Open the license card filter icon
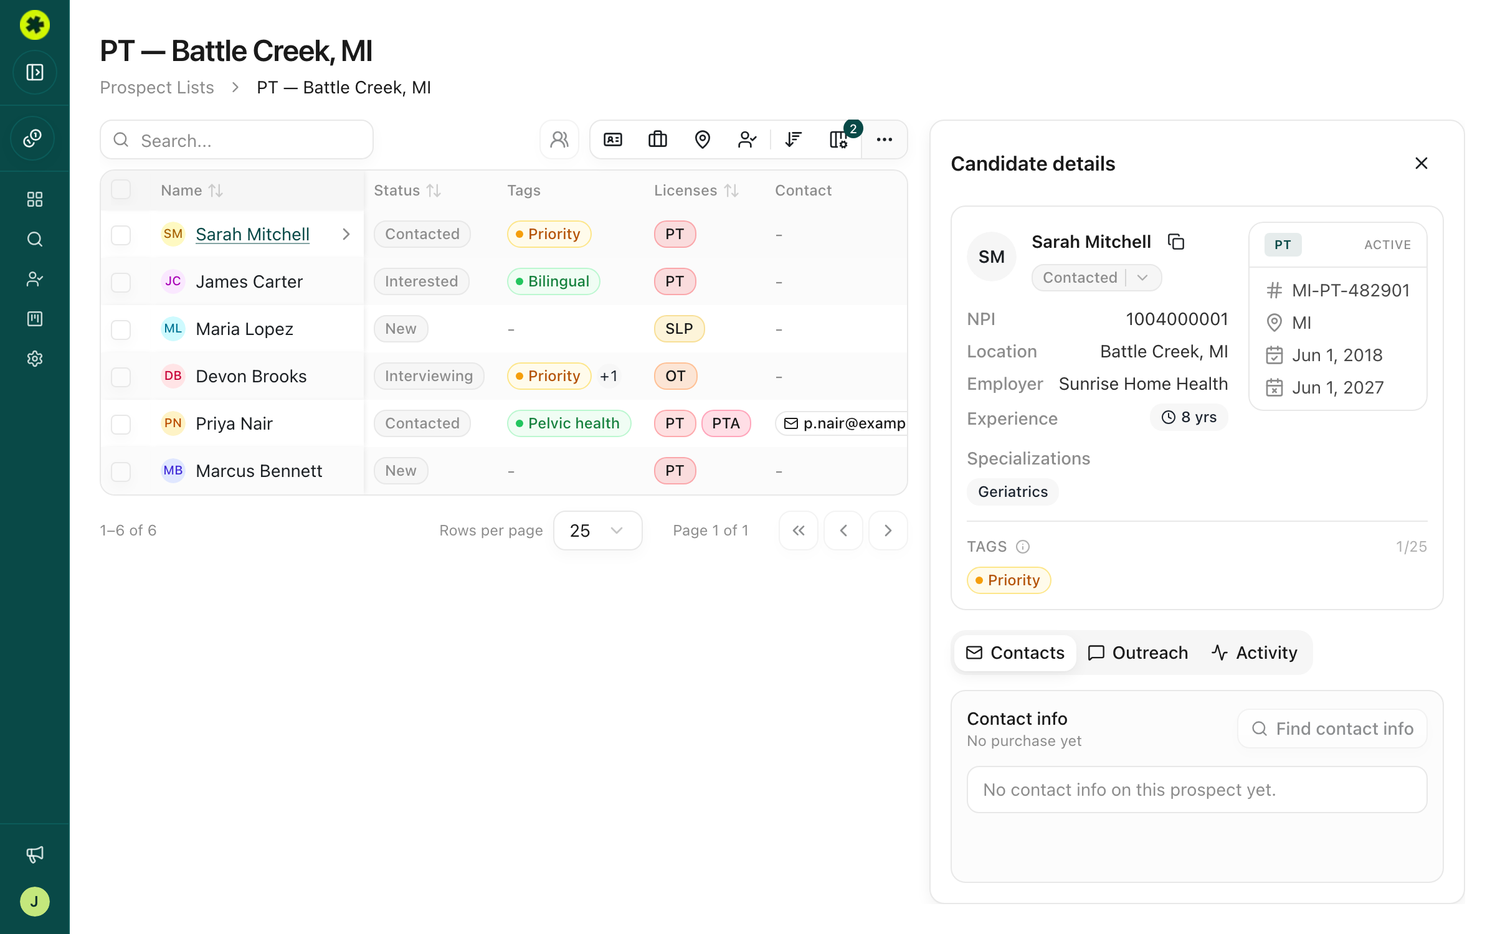The width and height of the screenshot is (1495, 934). pos(613,139)
